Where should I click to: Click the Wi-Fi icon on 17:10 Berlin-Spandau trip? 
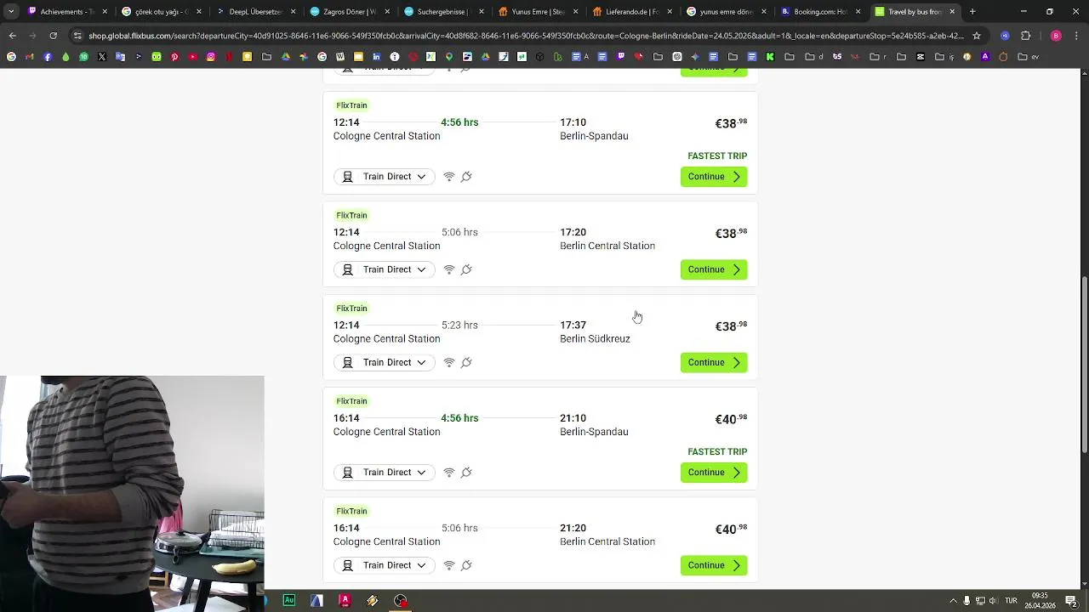(449, 177)
